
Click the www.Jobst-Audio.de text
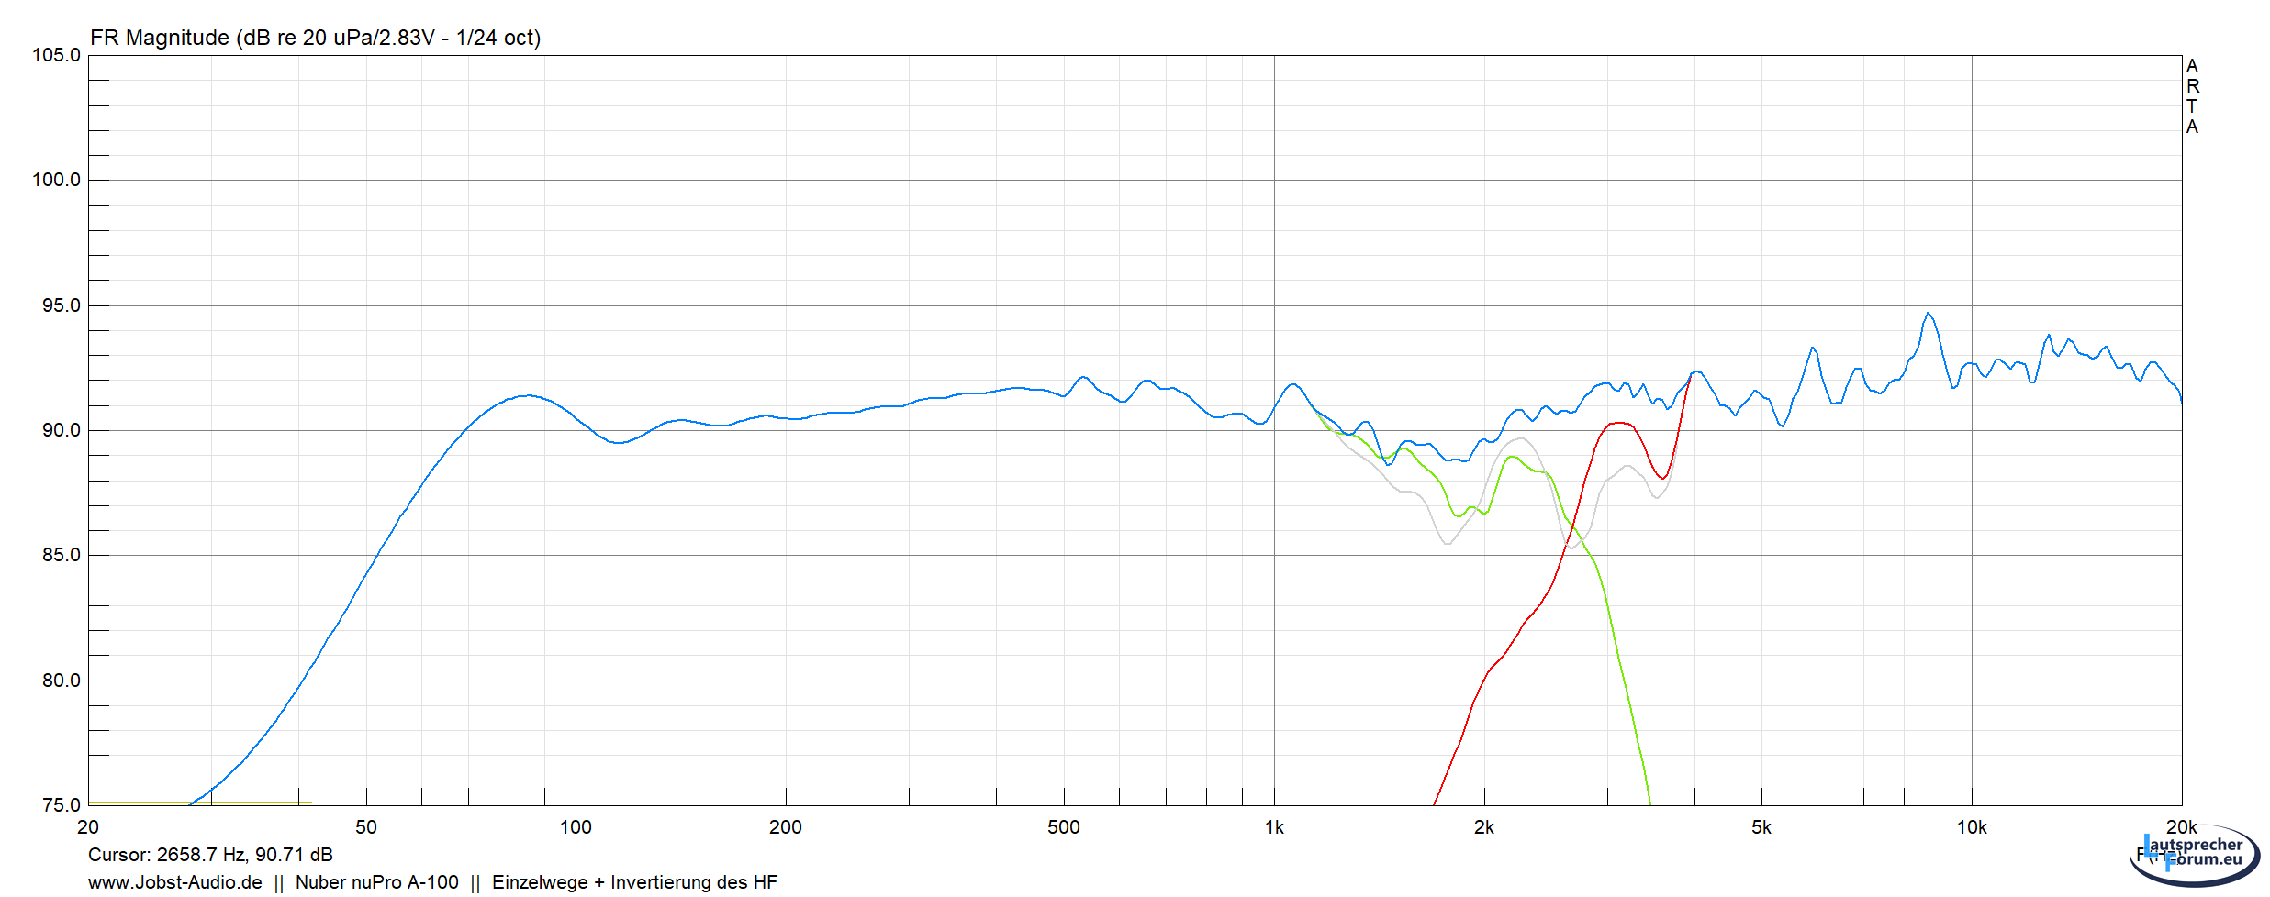point(174,882)
